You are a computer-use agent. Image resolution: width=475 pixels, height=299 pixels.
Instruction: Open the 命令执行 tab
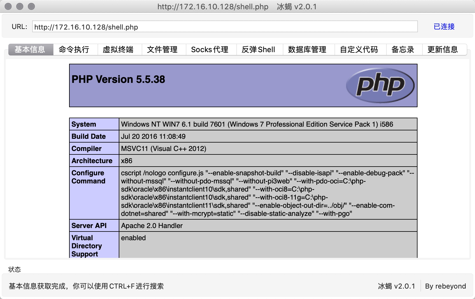pyautogui.click(x=75, y=50)
